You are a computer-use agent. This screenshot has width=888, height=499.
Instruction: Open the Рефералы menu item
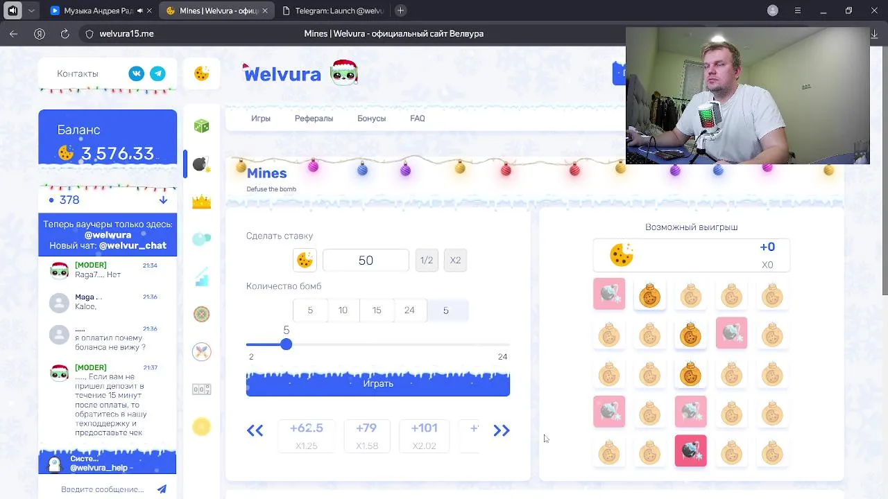tap(314, 119)
